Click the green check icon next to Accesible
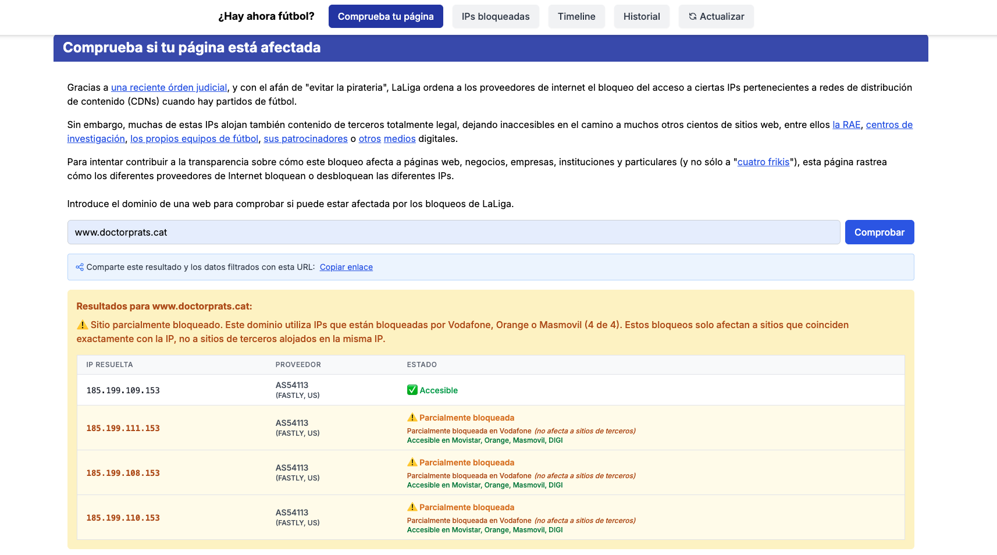Viewport: 997px width, 555px height. point(412,390)
